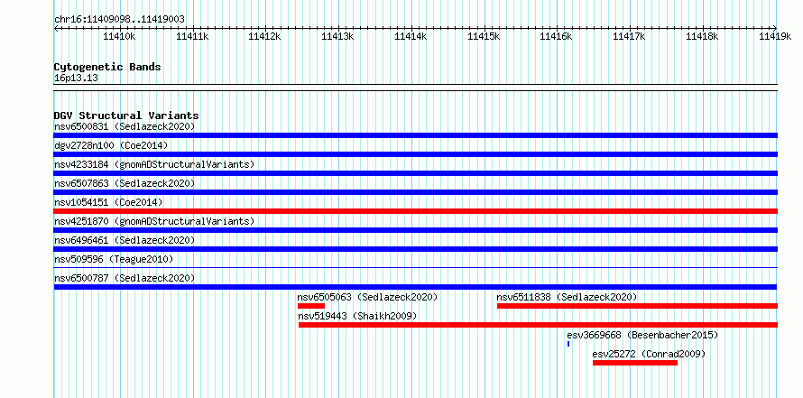
Task: Click the 11411k ruler tick label
Action: click(x=192, y=36)
